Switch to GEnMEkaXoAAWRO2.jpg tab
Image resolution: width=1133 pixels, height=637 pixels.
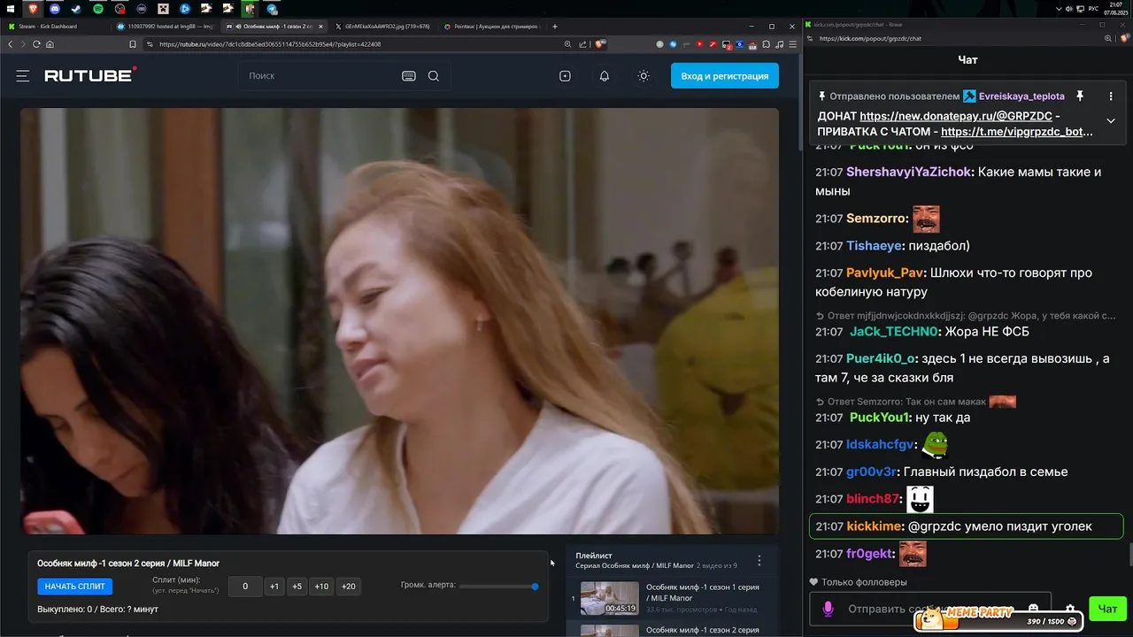(x=382, y=27)
